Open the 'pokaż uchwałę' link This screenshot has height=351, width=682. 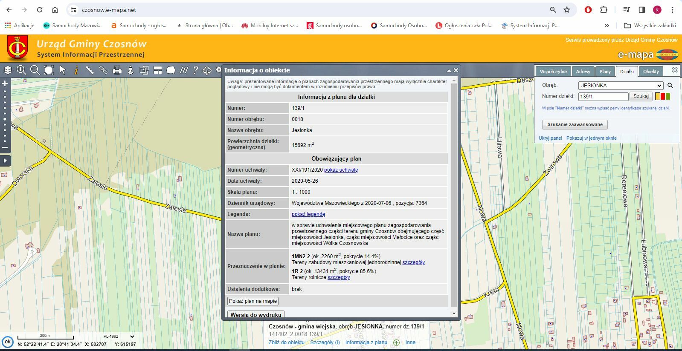[x=341, y=170]
